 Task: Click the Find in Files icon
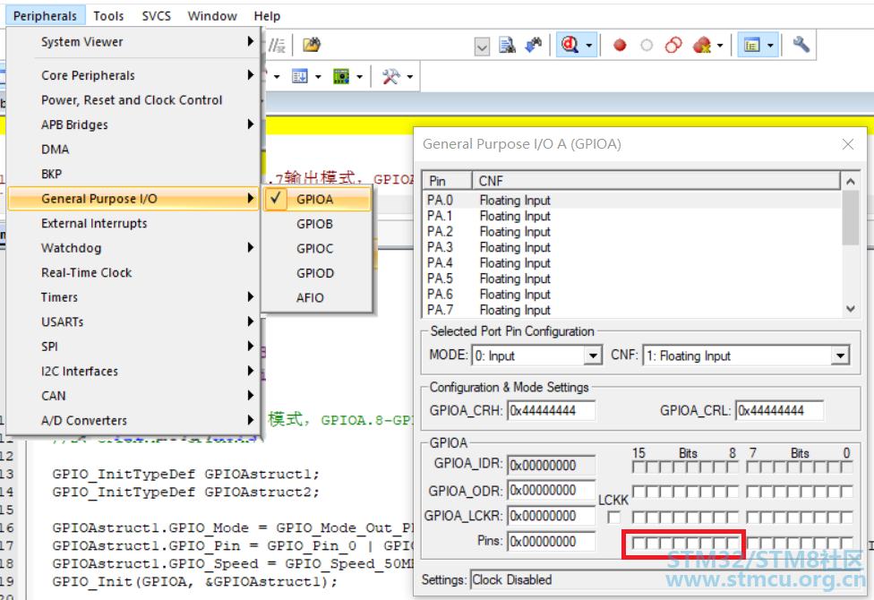click(x=507, y=45)
